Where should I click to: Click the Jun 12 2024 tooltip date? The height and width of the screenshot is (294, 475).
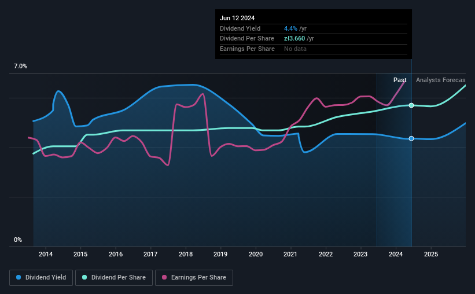click(x=237, y=18)
